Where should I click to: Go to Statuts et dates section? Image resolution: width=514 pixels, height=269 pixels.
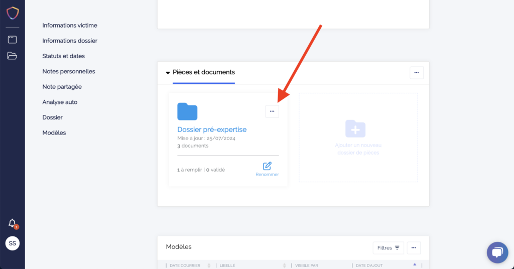coord(63,56)
